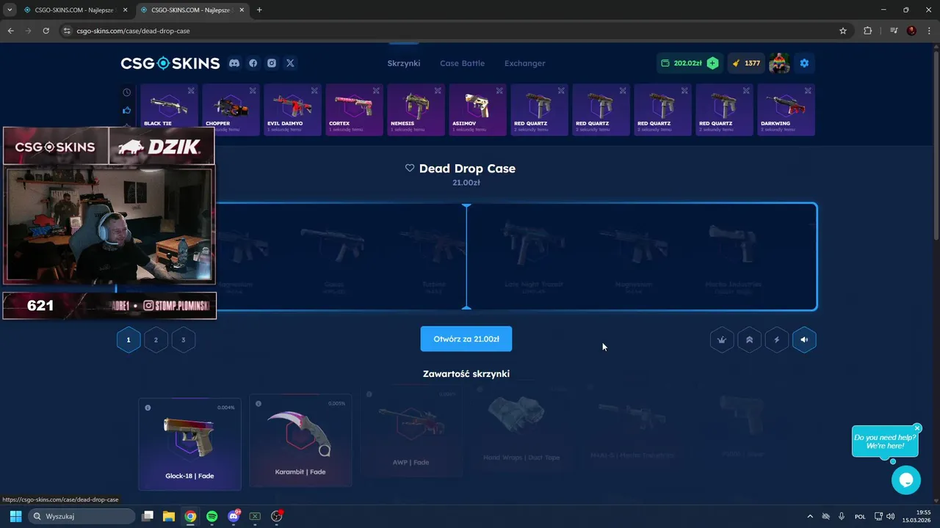Toggle the crown icon option
The width and height of the screenshot is (940, 528).
[x=722, y=340]
